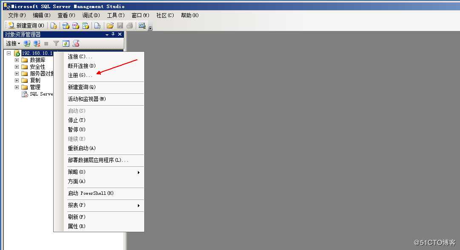
Task: Open an Analysis Services MDX query
Action: (66, 26)
